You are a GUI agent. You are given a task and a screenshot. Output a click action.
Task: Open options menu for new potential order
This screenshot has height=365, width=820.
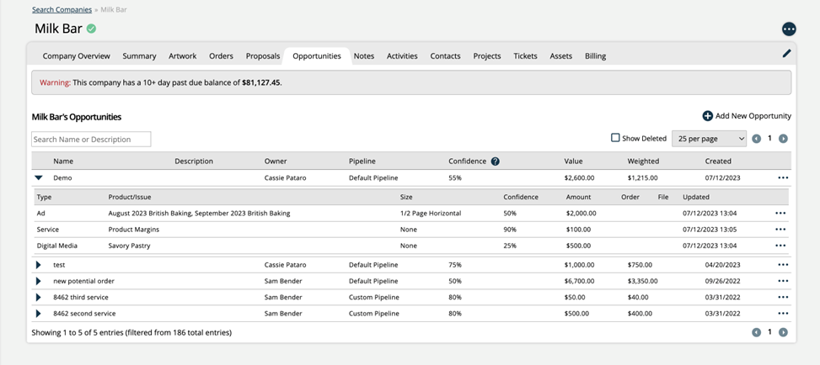(783, 281)
